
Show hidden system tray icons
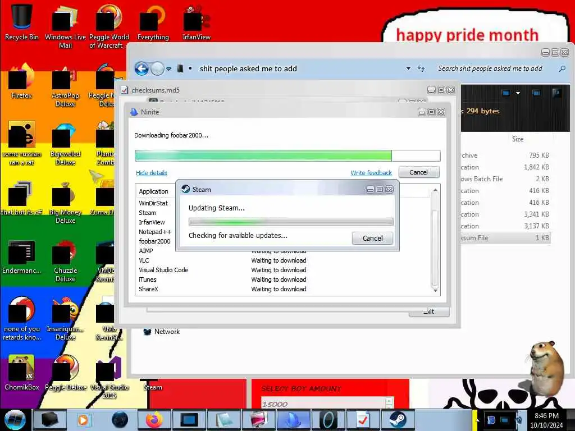point(477,420)
